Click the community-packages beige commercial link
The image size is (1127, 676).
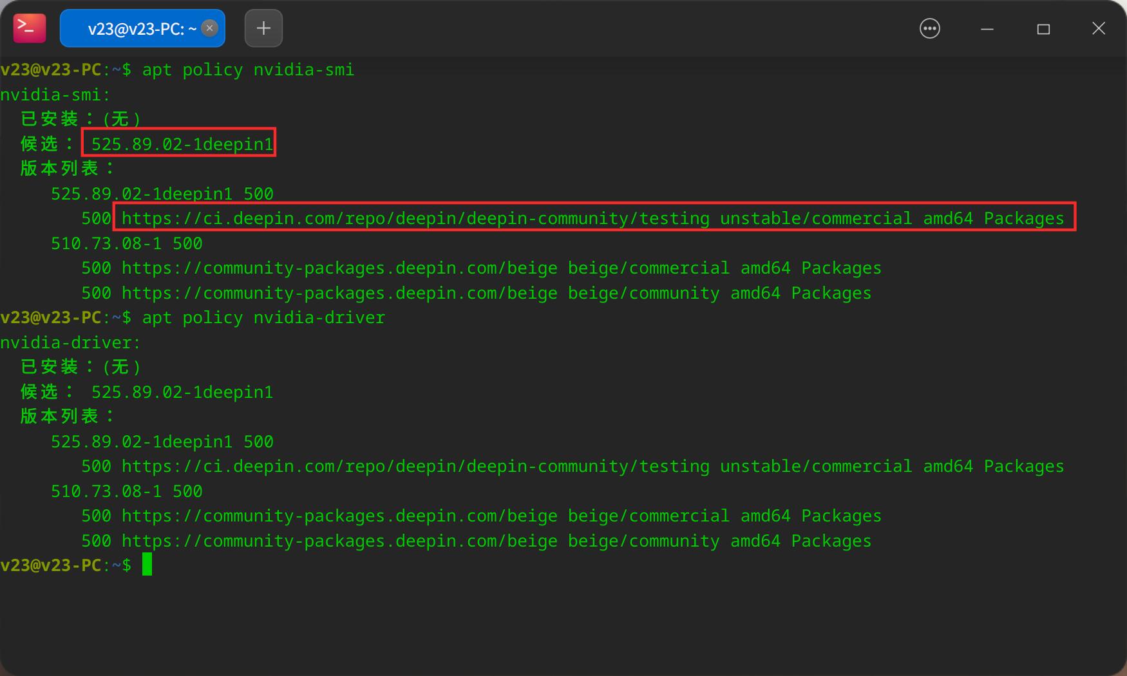click(481, 268)
